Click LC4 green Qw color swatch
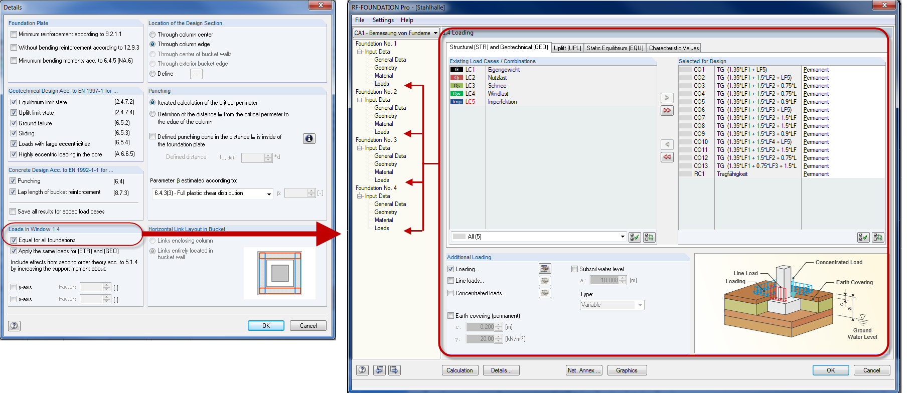Image resolution: width=924 pixels, height=395 pixels. (456, 94)
